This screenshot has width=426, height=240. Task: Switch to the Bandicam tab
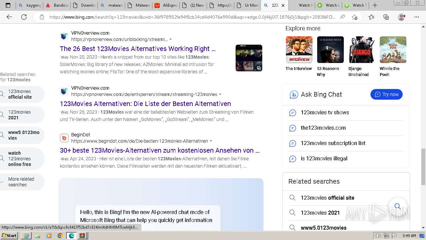click(x=57, y=5)
